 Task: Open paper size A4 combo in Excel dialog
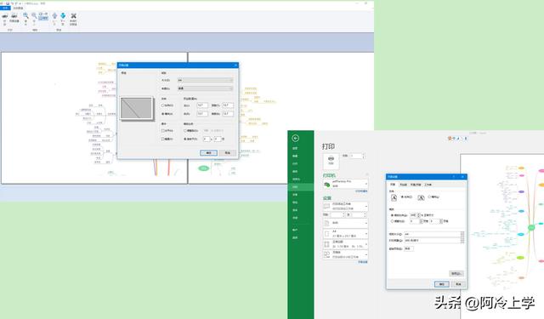pyautogui.click(x=434, y=234)
